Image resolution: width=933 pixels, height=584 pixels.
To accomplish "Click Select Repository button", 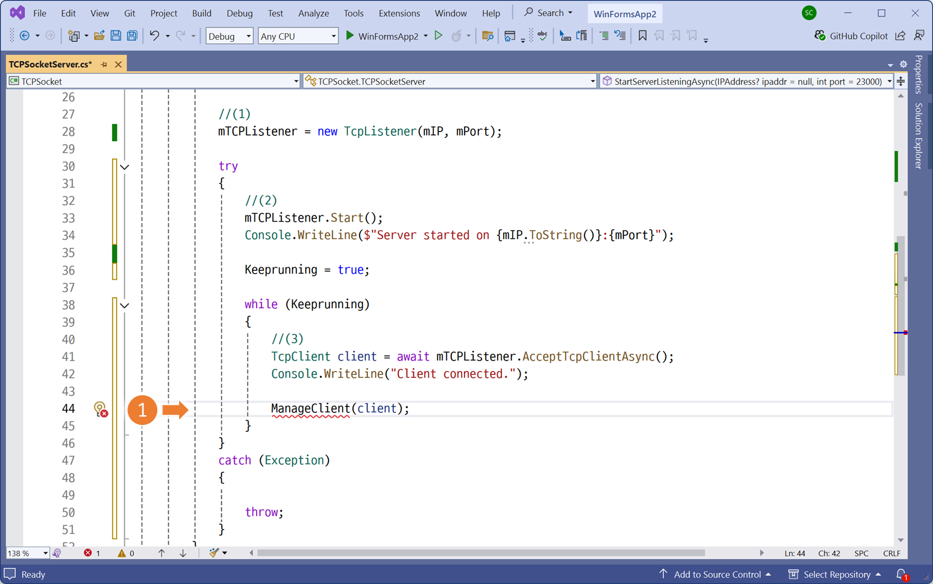I will tap(835, 574).
